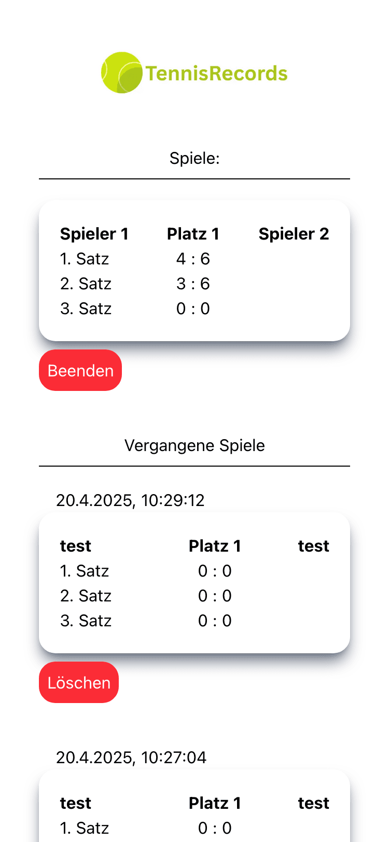Click the 3 : 6 second set score

point(193,284)
